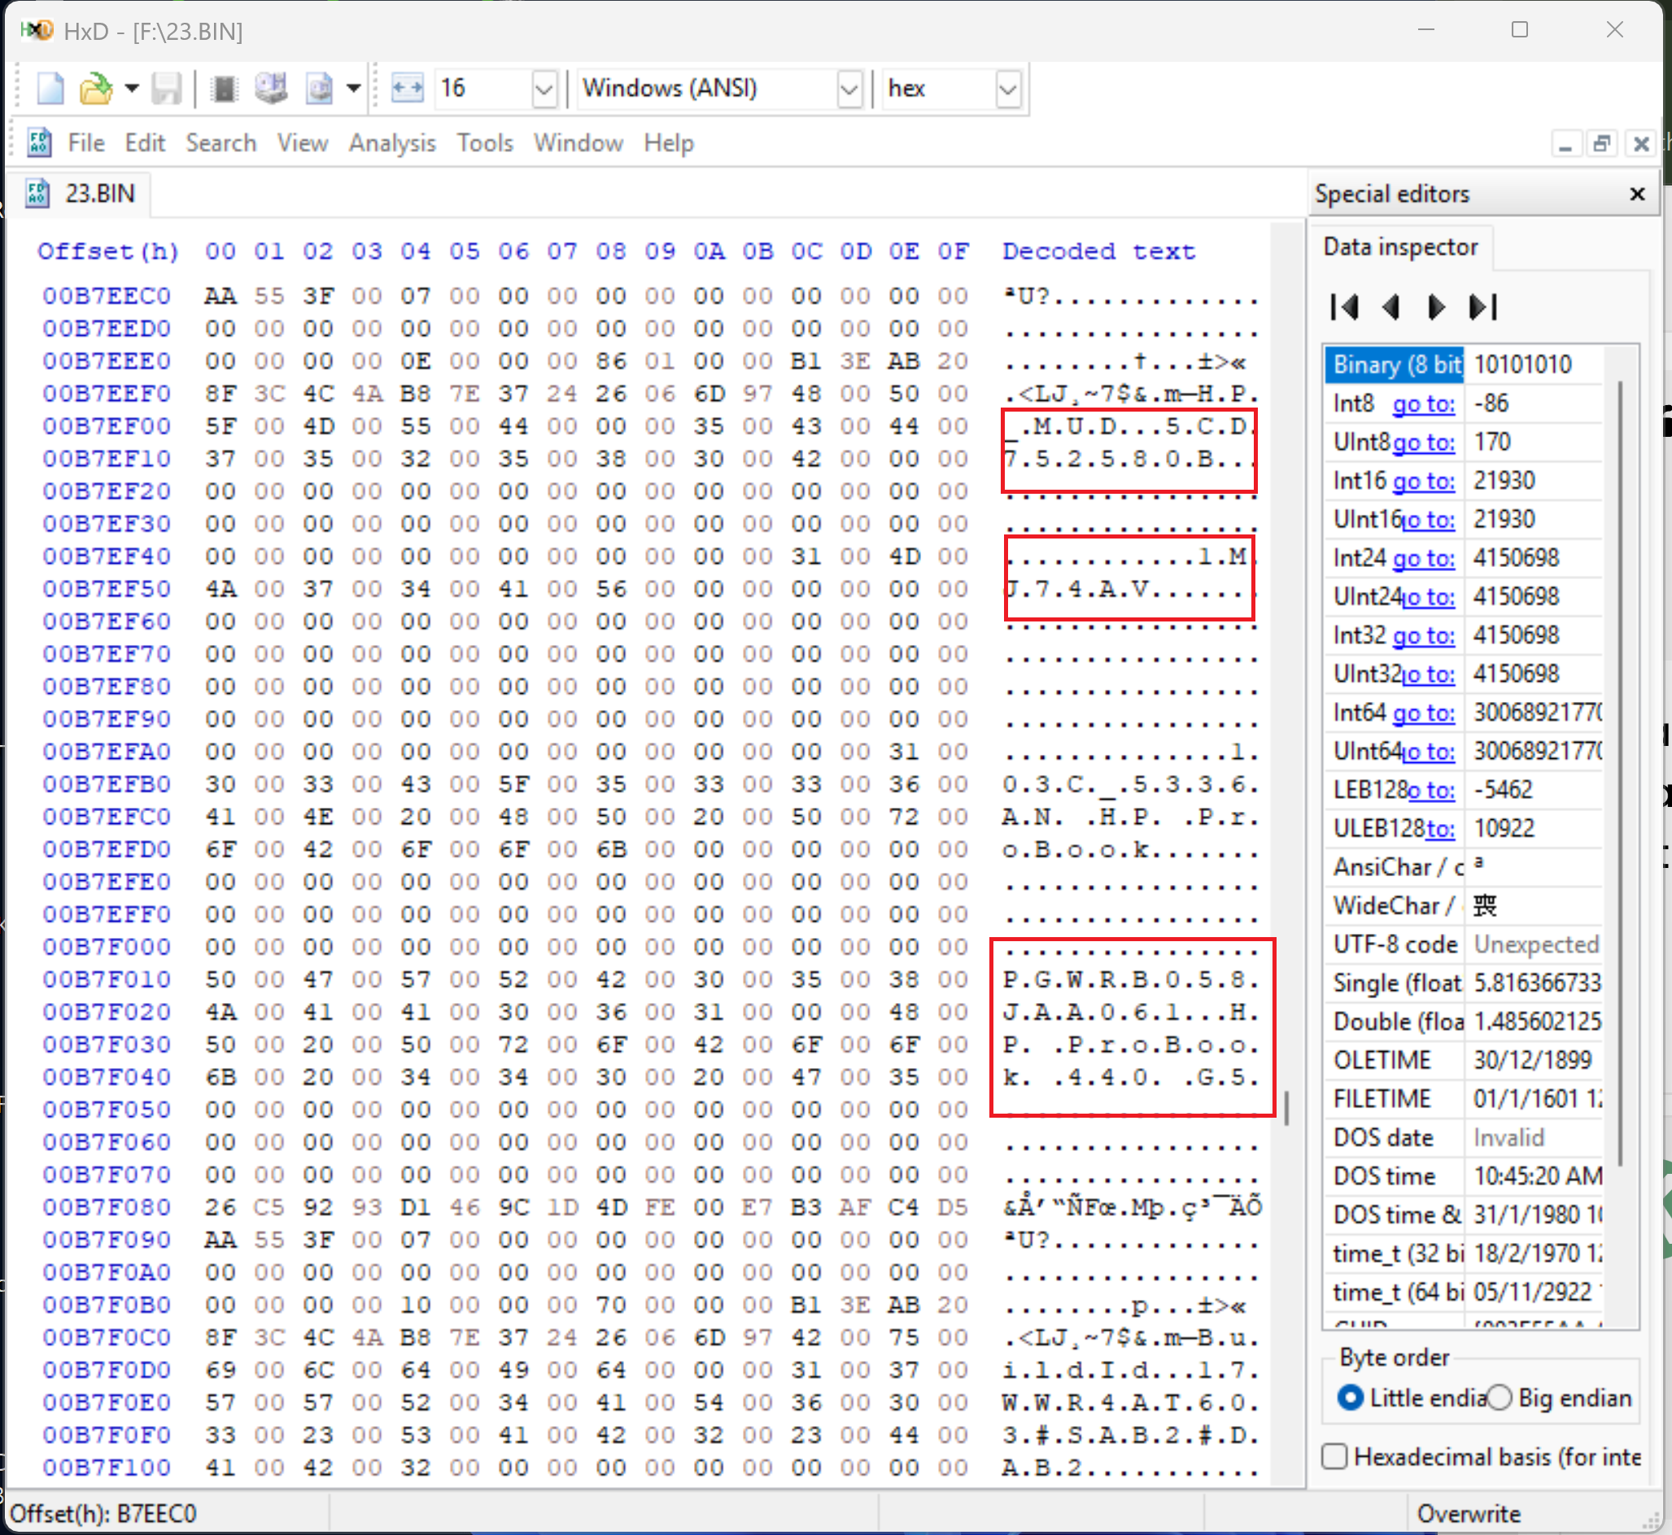The height and width of the screenshot is (1535, 1672).
Task: Click the Open RAM (main memory) chip icon
Action: click(224, 88)
